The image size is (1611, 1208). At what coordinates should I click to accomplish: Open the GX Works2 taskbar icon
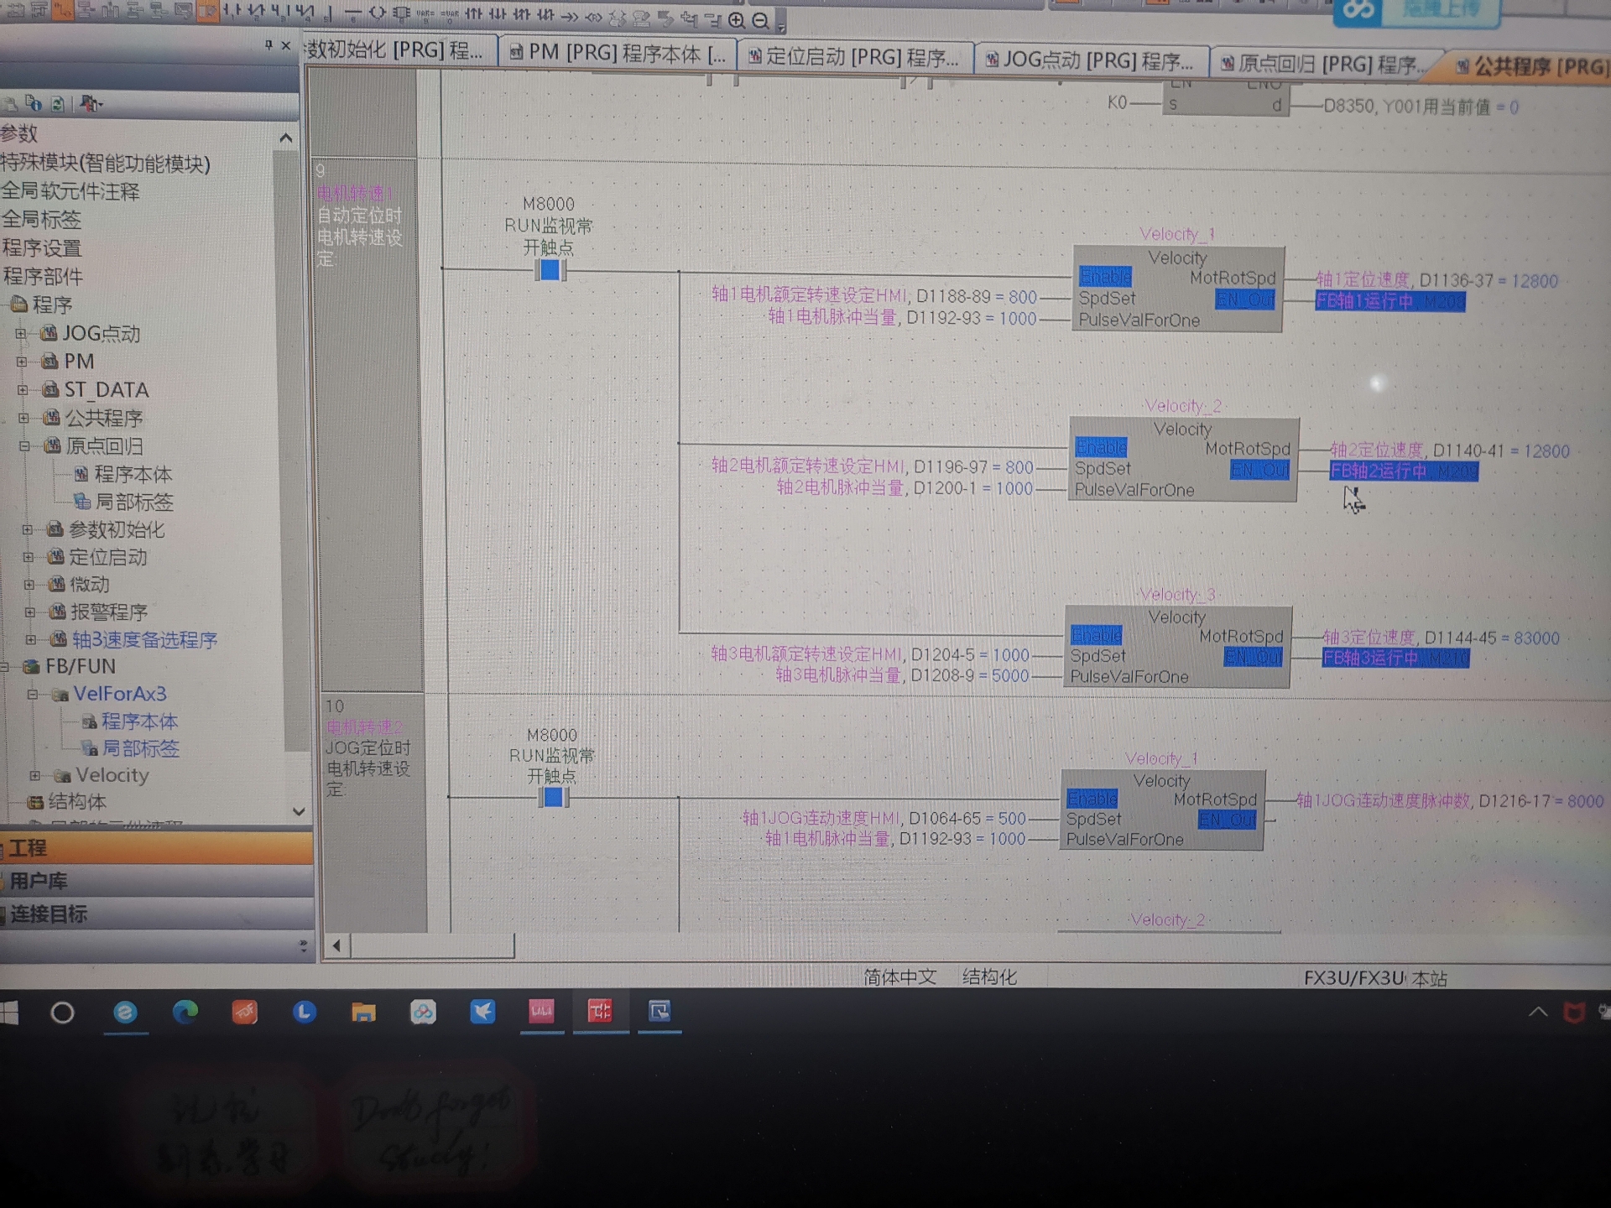coord(600,1012)
